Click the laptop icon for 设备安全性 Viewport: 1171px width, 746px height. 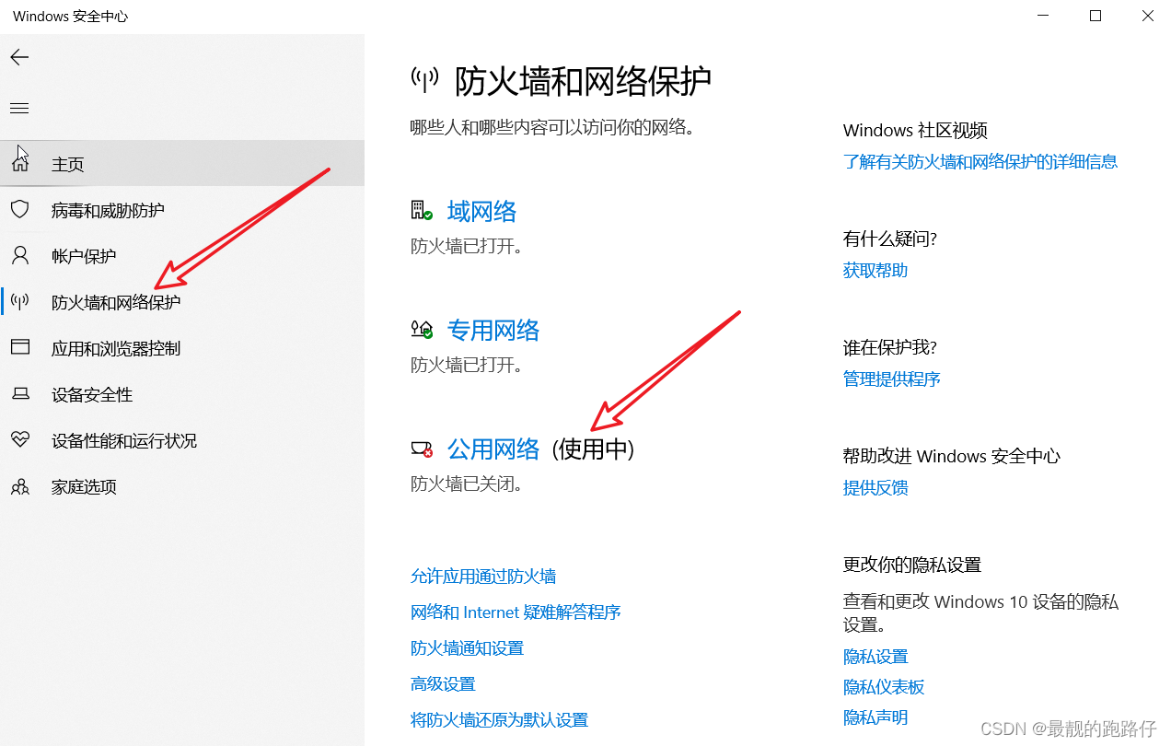click(19, 394)
